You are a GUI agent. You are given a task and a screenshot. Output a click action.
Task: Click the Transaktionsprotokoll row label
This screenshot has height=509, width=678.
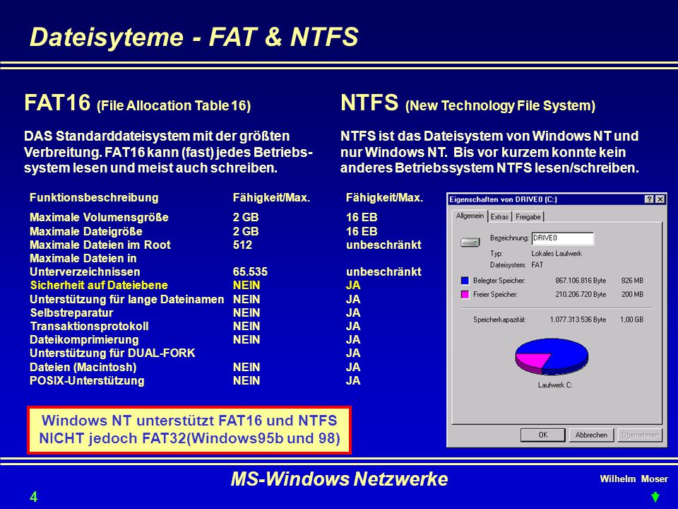pos(90,326)
